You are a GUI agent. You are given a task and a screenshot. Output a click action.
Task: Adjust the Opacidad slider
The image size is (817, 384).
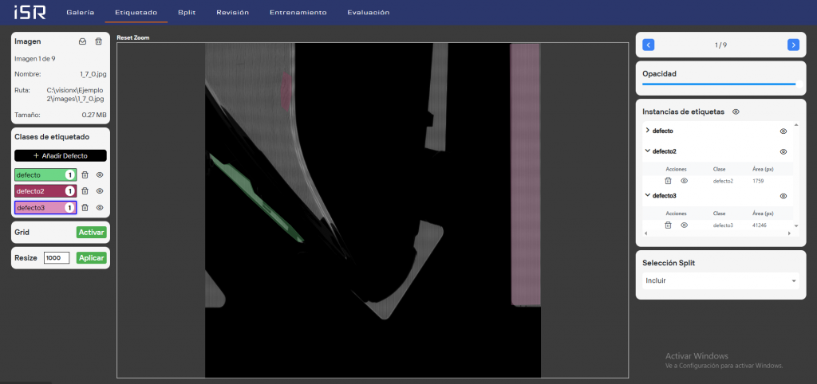(x=719, y=83)
